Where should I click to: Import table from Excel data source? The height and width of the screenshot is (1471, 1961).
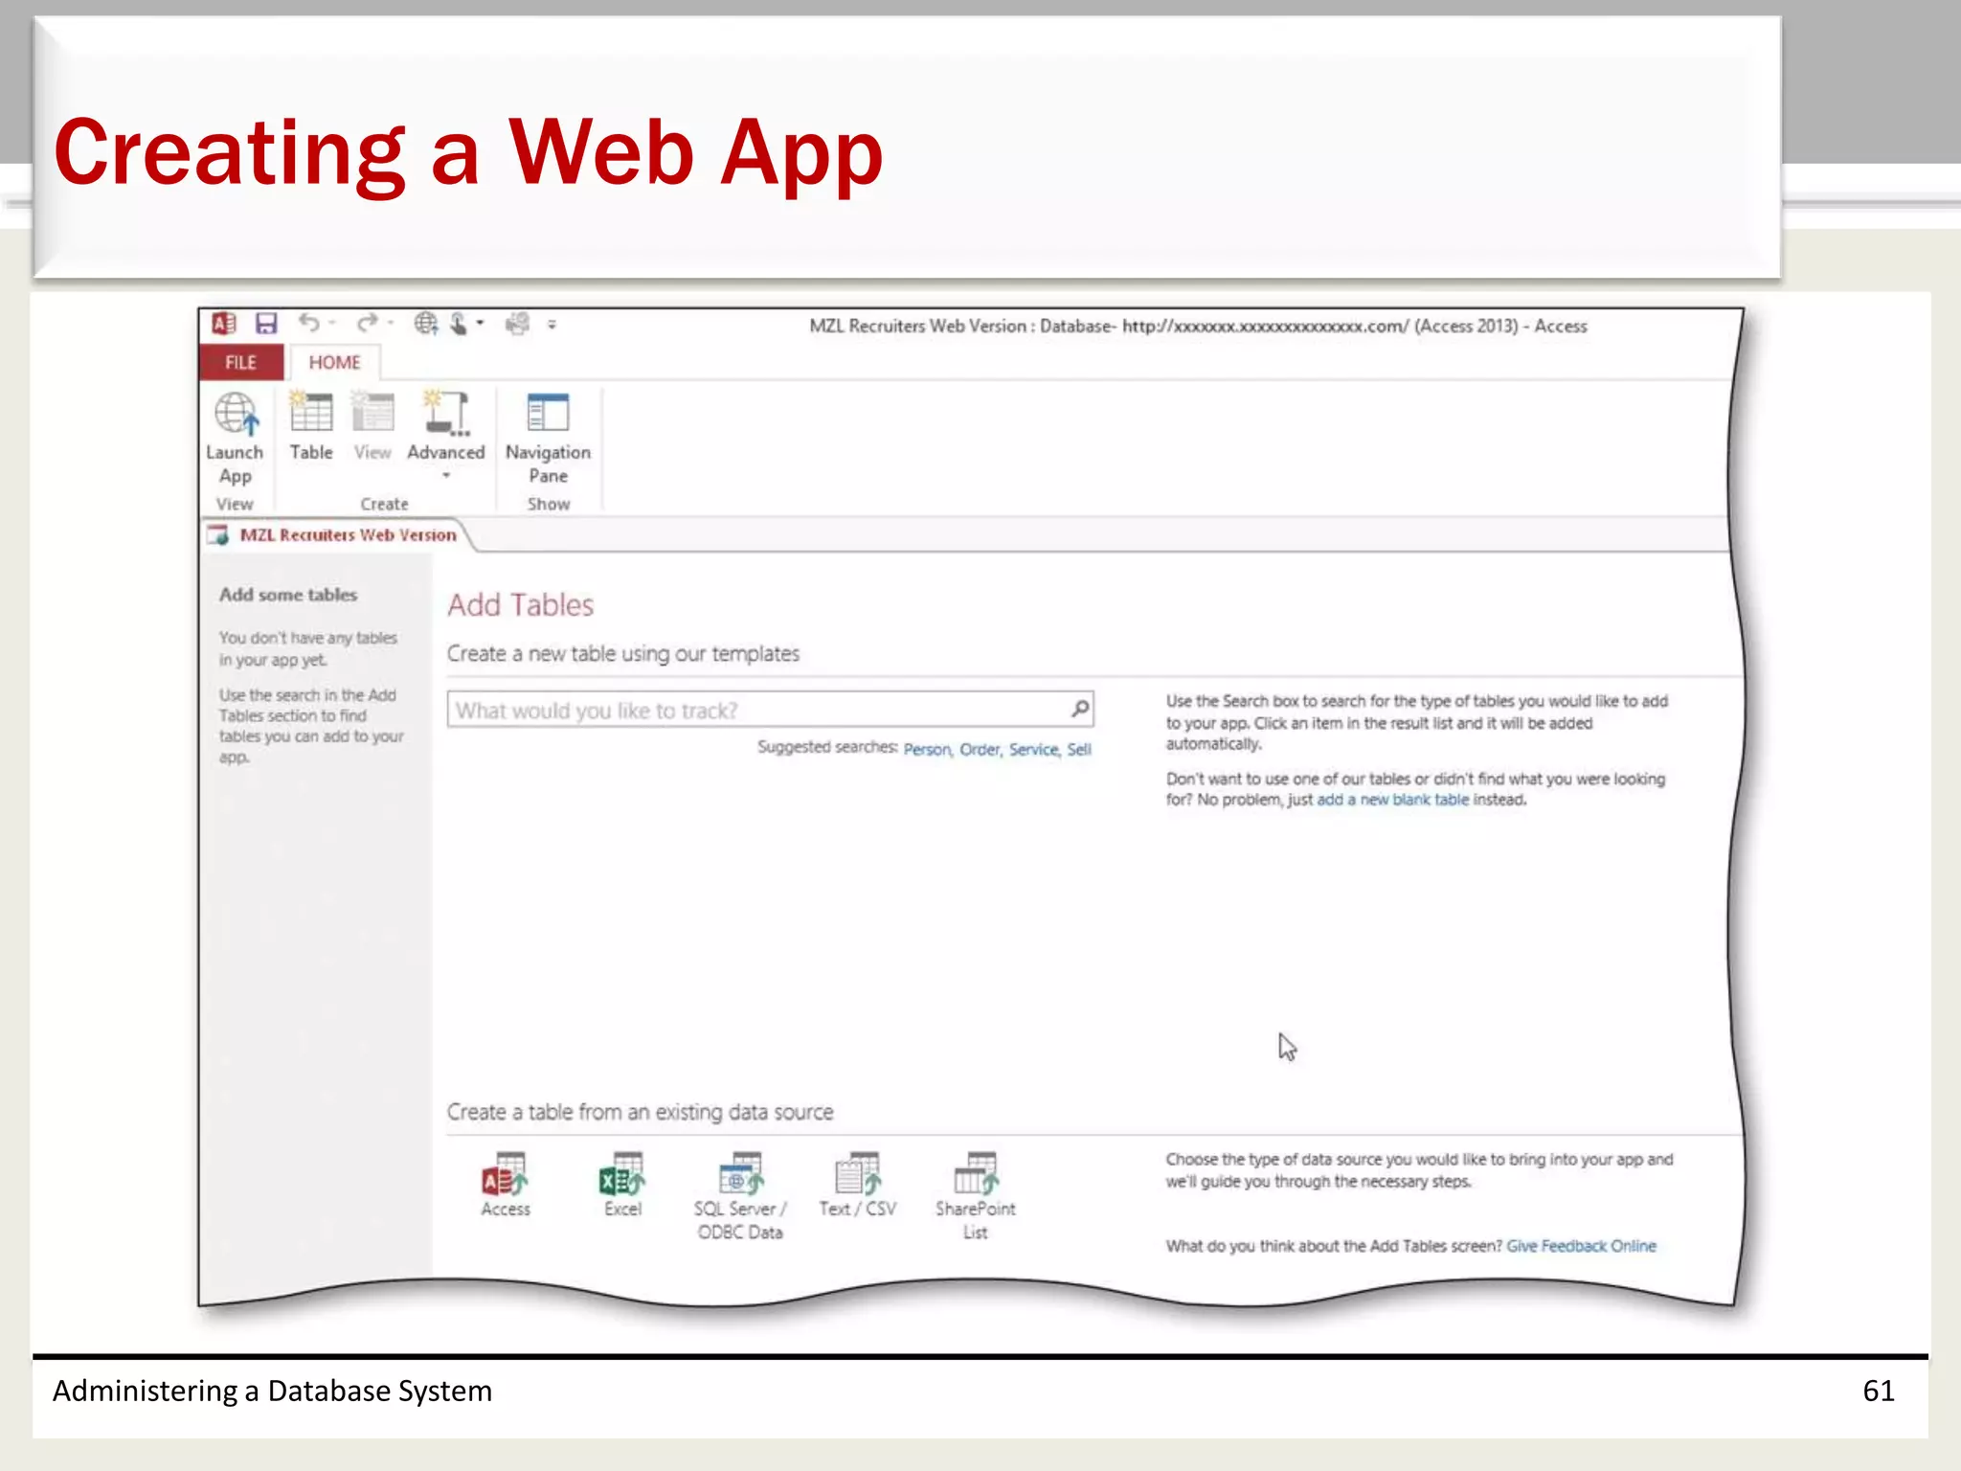(622, 1185)
